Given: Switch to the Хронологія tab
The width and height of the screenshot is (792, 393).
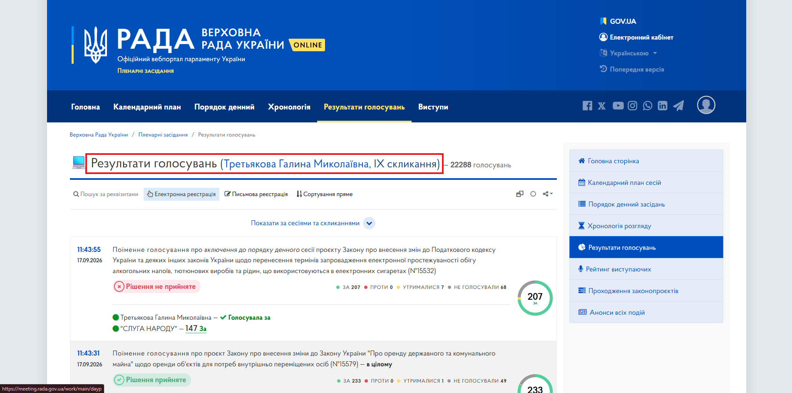Looking at the screenshot, I should click(289, 107).
